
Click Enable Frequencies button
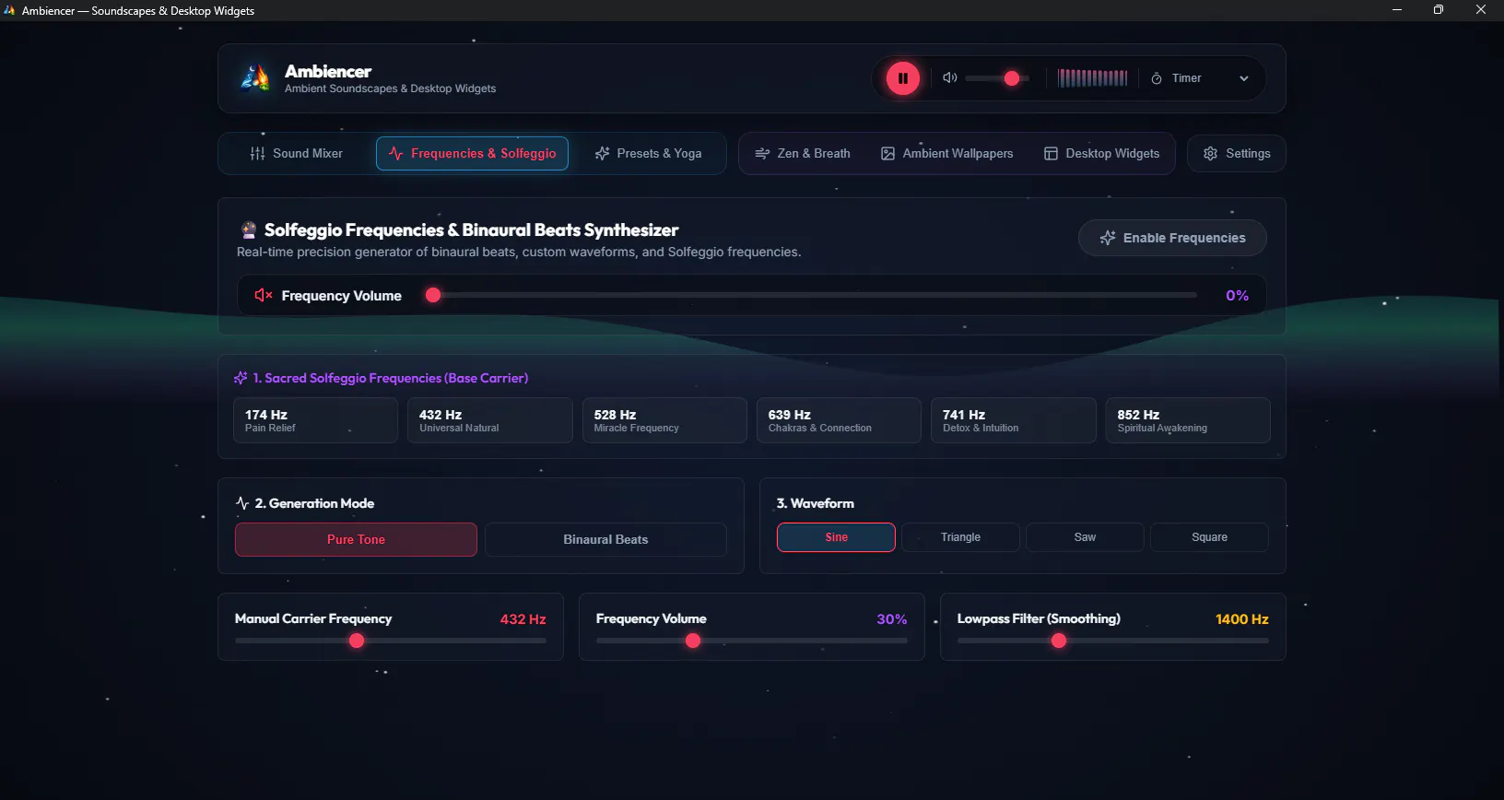pyautogui.click(x=1172, y=238)
